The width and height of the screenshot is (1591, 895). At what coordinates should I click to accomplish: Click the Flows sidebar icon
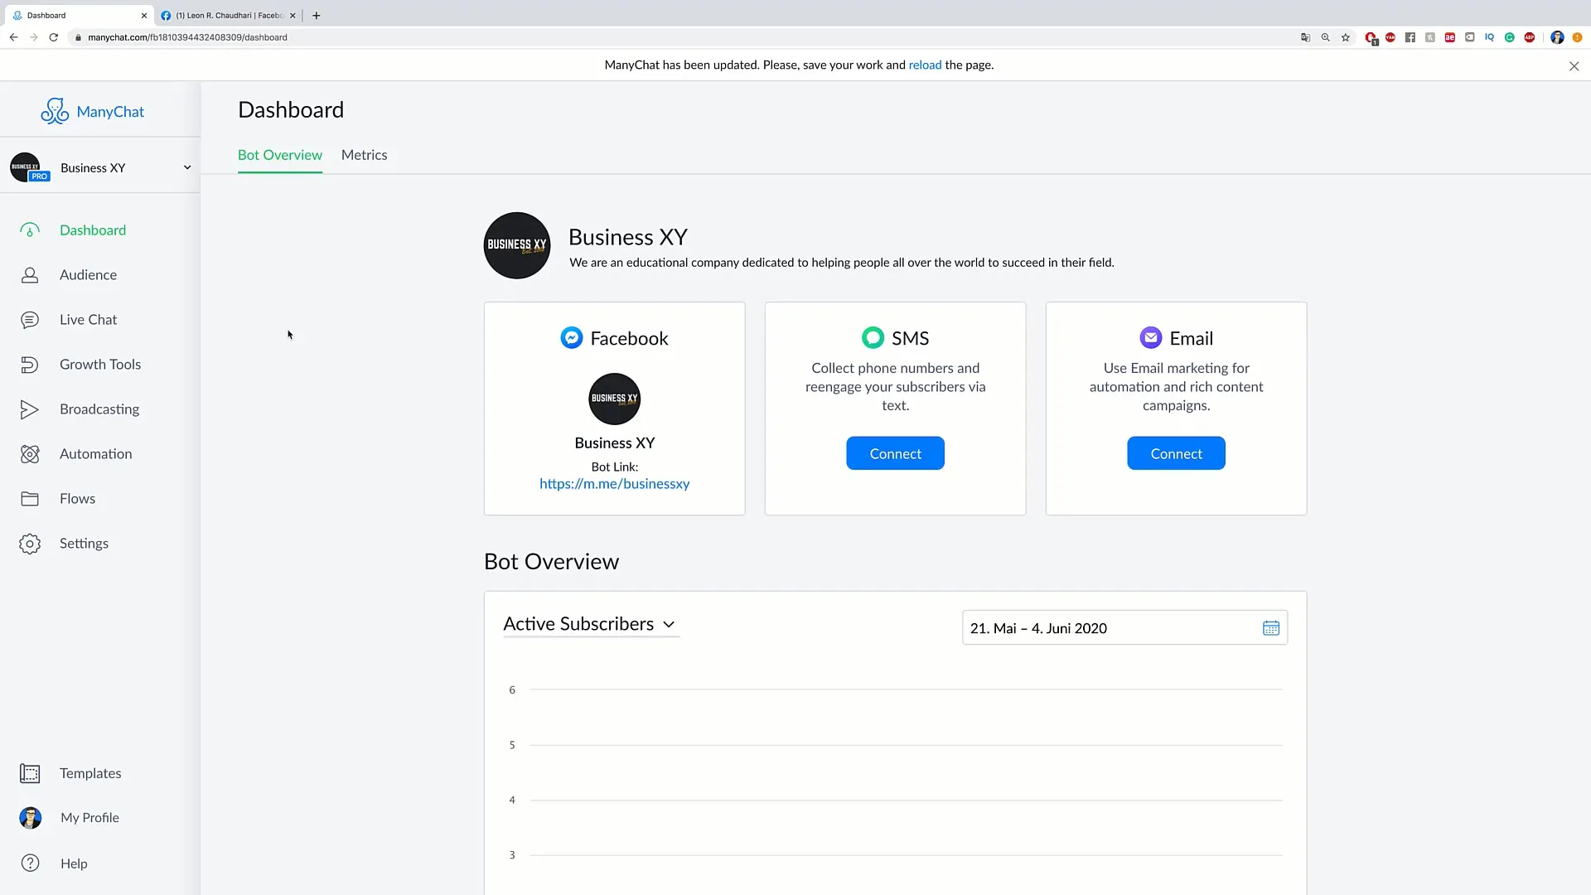30,497
